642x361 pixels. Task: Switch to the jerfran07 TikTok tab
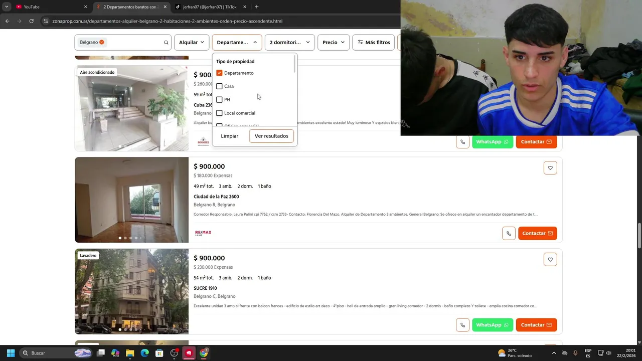(x=210, y=7)
